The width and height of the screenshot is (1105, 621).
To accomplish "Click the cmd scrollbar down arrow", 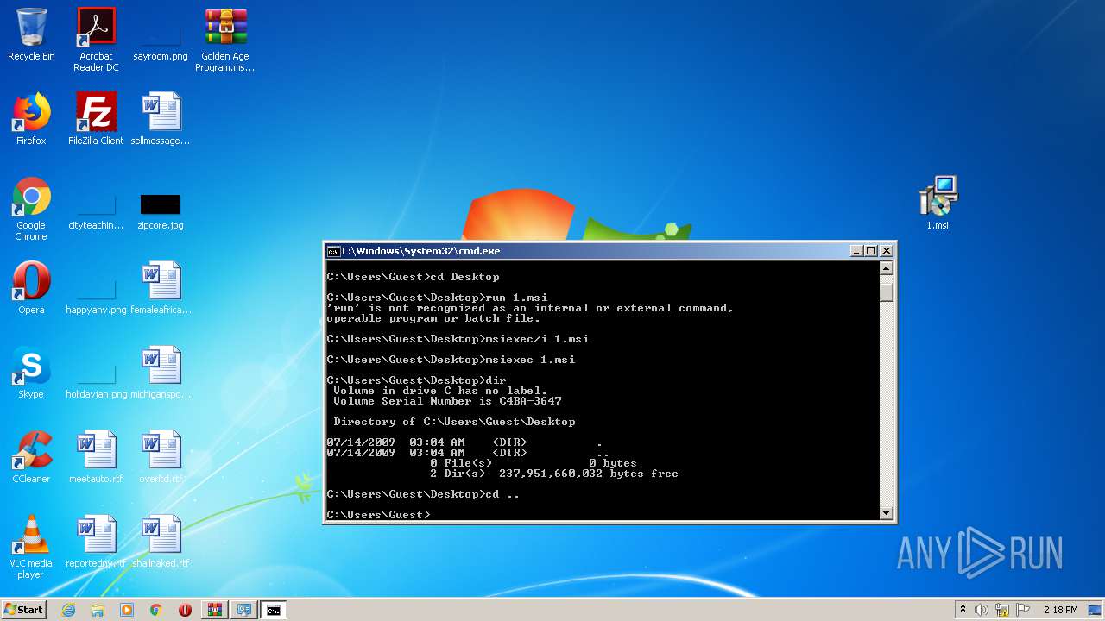I will tap(887, 513).
